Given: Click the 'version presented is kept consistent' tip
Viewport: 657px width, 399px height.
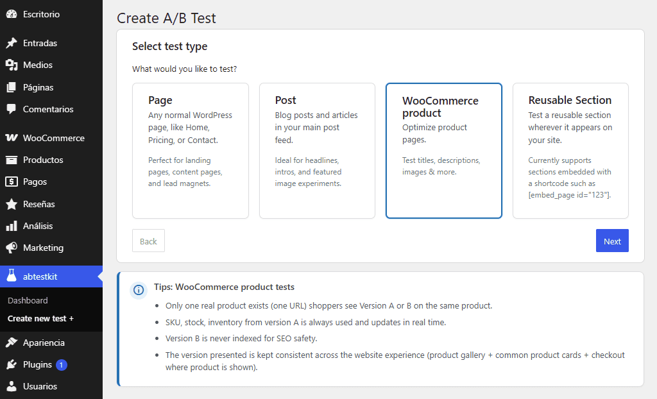Looking at the screenshot, I should point(395,361).
